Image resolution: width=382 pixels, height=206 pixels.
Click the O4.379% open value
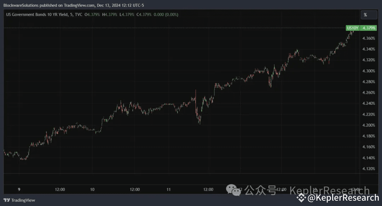point(92,15)
